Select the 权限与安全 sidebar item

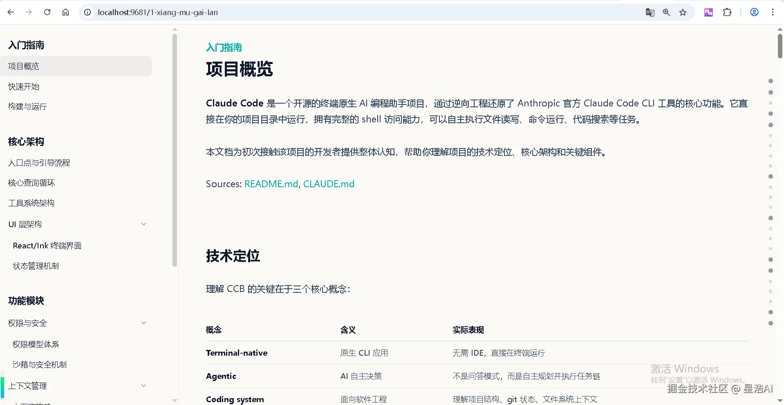pos(27,323)
